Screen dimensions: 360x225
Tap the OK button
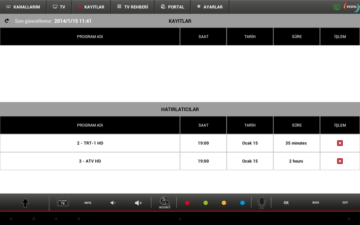(286, 203)
